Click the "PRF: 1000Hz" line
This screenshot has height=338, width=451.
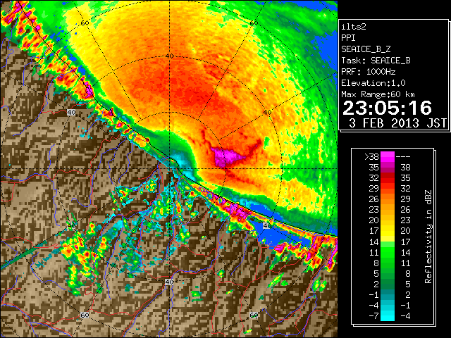click(x=368, y=72)
